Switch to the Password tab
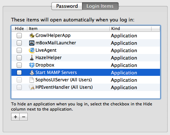Image resolution: width=170 pixels, height=135 pixels. click(67, 6)
